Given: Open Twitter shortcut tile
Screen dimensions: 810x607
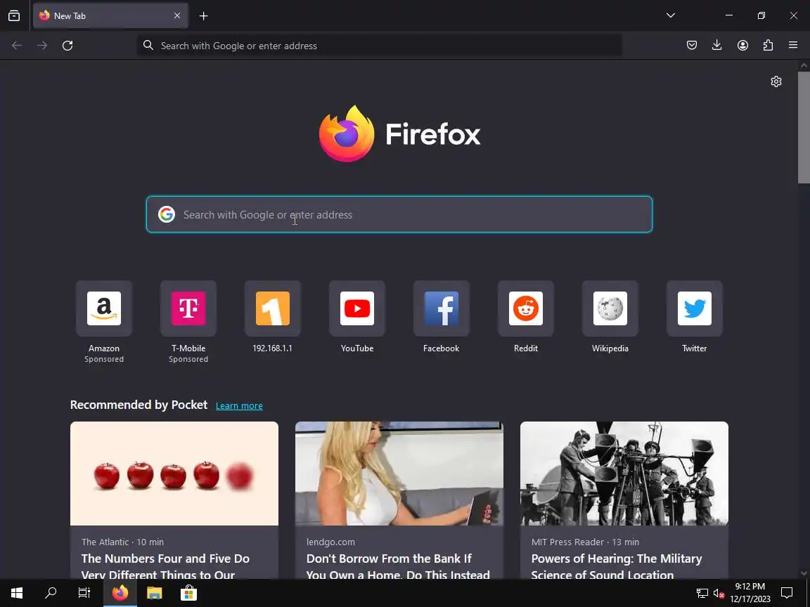Looking at the screenshot, I should pos(694,308).
